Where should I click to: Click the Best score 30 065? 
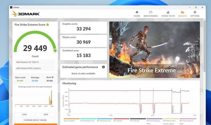pyautogui.click(x=50, y=81)
